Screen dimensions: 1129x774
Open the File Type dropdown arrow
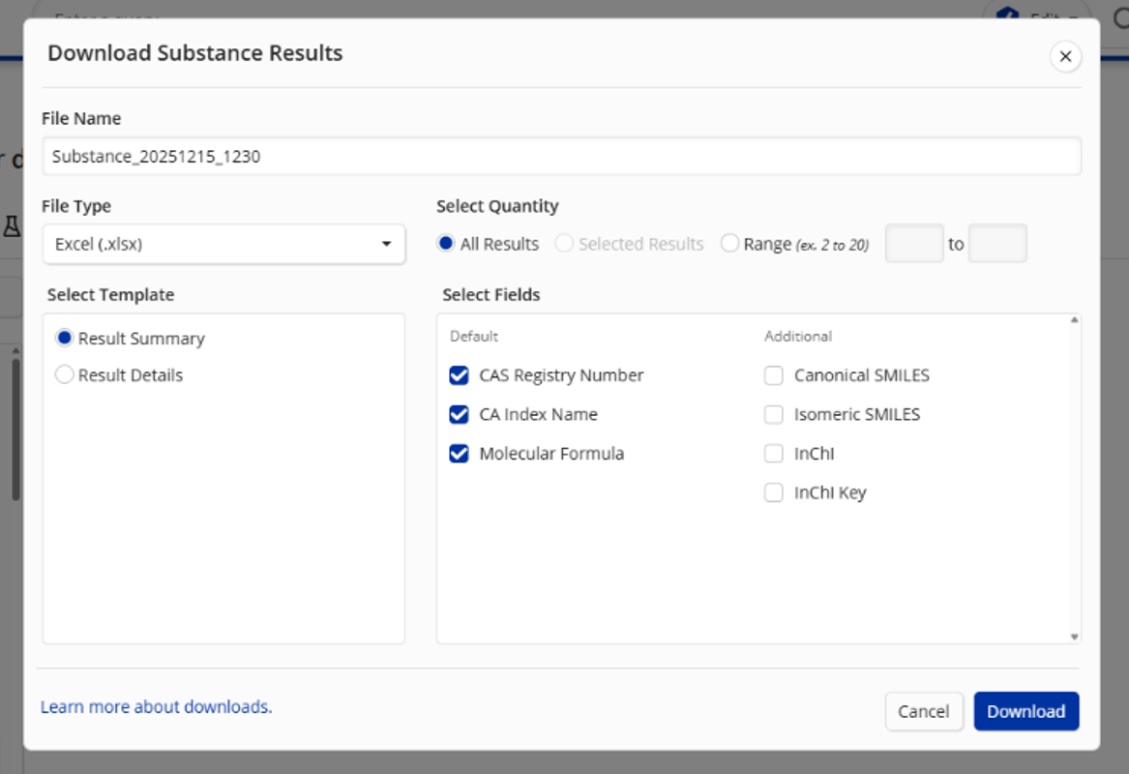[x=387, y=244]
